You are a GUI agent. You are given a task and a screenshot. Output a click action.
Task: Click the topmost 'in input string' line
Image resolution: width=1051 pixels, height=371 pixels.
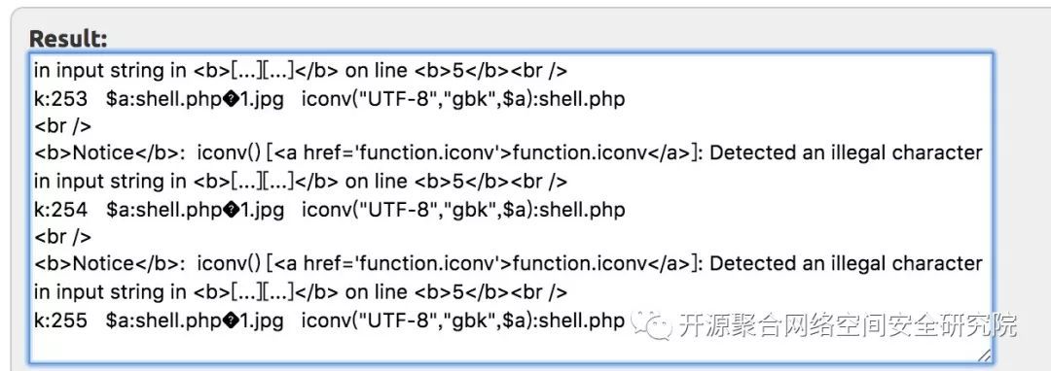301,70
